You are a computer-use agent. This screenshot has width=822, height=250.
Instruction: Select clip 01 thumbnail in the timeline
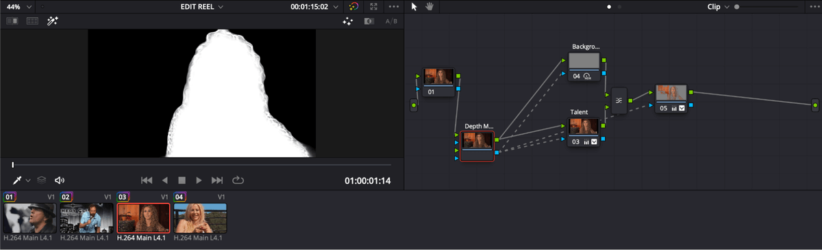point(30,219)
